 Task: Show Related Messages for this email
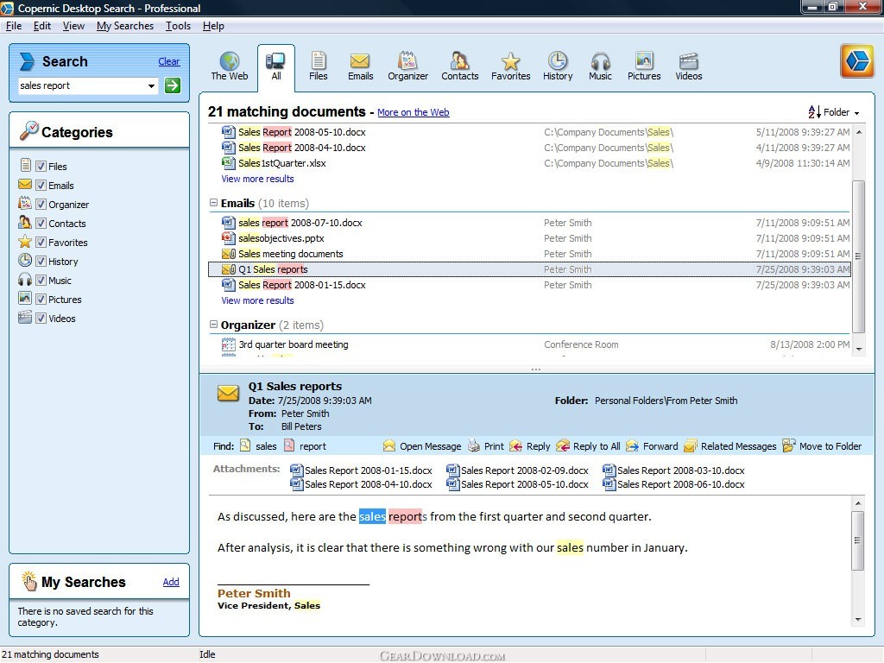coord(730,446)
